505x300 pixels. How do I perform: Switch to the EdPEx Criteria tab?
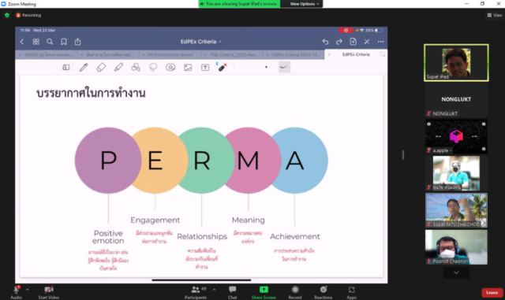click(356, 54)
